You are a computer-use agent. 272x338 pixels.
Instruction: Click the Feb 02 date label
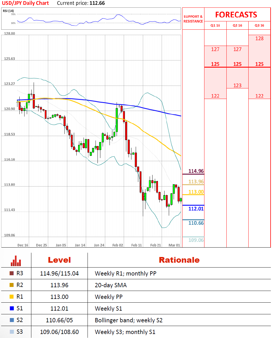pos(118,245)
